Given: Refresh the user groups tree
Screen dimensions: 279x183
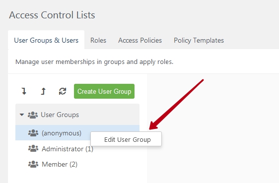Looking at the screenshot, I should pos(63,91).
